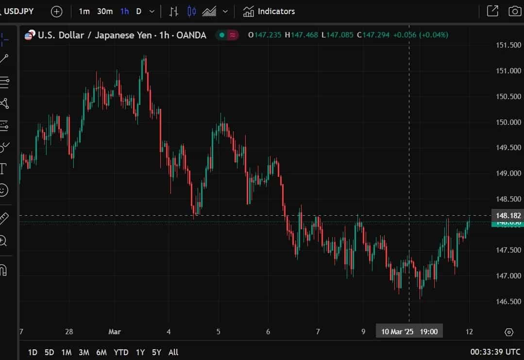The height and width of the screenshot is (360, 524).
Task: Toggle magnet mode in the left toolbar
Action: (5, 270)
